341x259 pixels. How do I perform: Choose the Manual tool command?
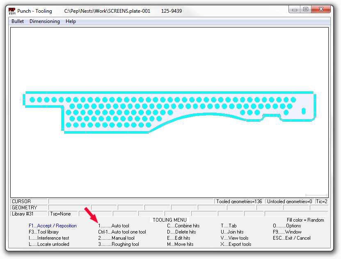coord(116,238)
